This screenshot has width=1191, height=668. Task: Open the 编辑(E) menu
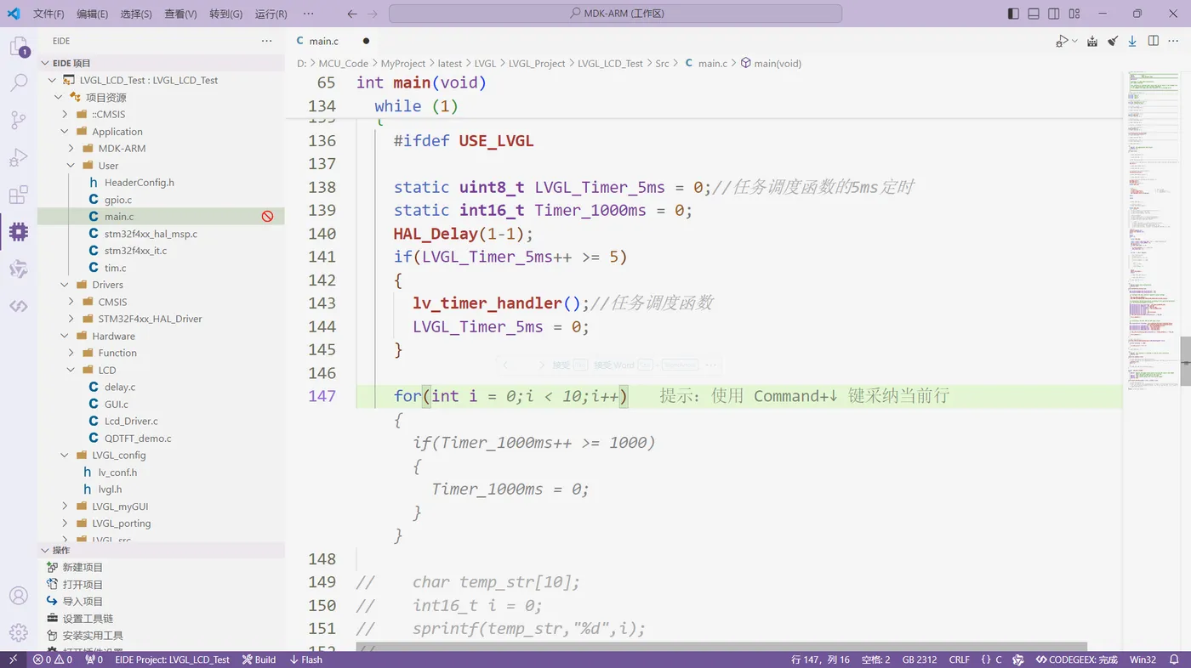click(92, 14)
